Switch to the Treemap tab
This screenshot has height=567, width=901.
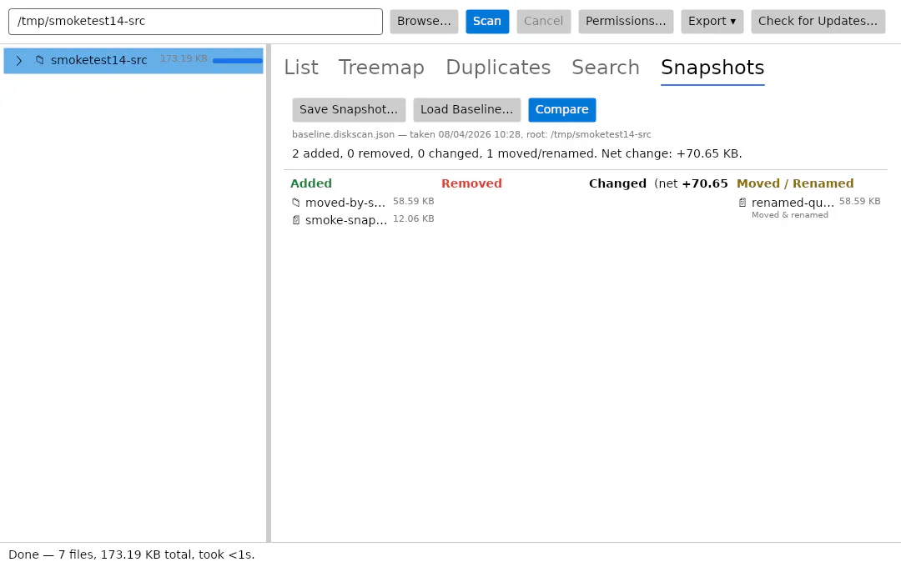pos(381,68)
